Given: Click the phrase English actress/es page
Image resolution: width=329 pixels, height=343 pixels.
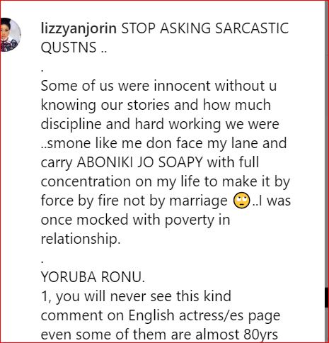Looking at the screenshot, I should tap(204, 316).
